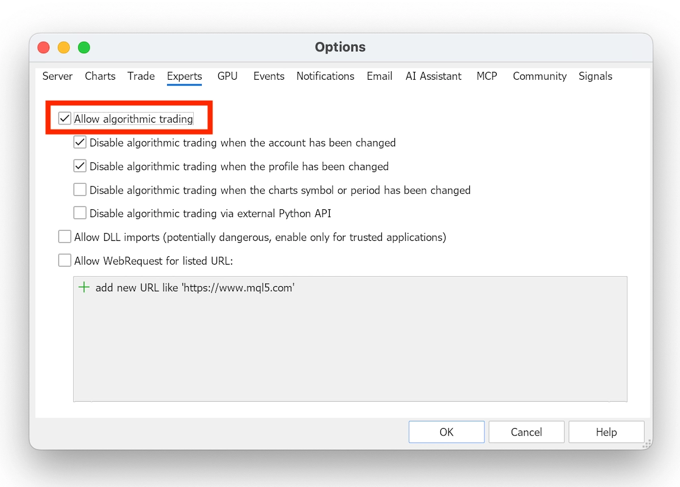Open the Notifications tab
The height and width of the screenshot is (487, 680).
325,76
